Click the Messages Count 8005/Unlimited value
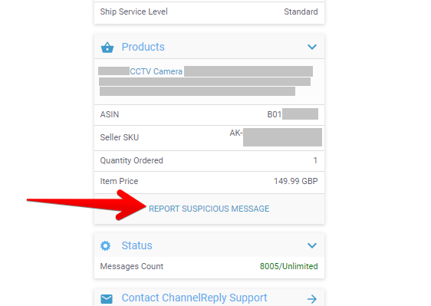Image resolution: width=431 pixels, height=306 pixels. (289, 266)
